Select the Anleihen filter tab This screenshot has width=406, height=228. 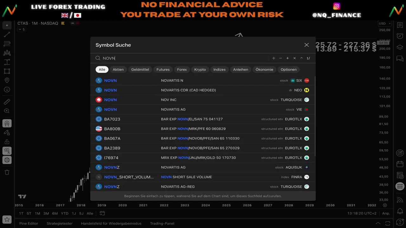[241, 69]
